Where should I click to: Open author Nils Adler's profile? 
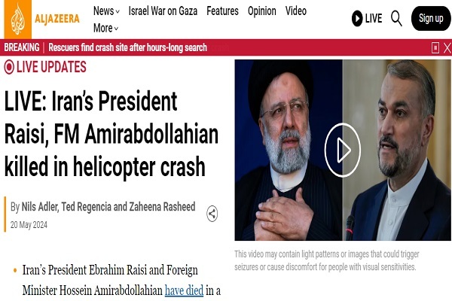coord(40,207)
